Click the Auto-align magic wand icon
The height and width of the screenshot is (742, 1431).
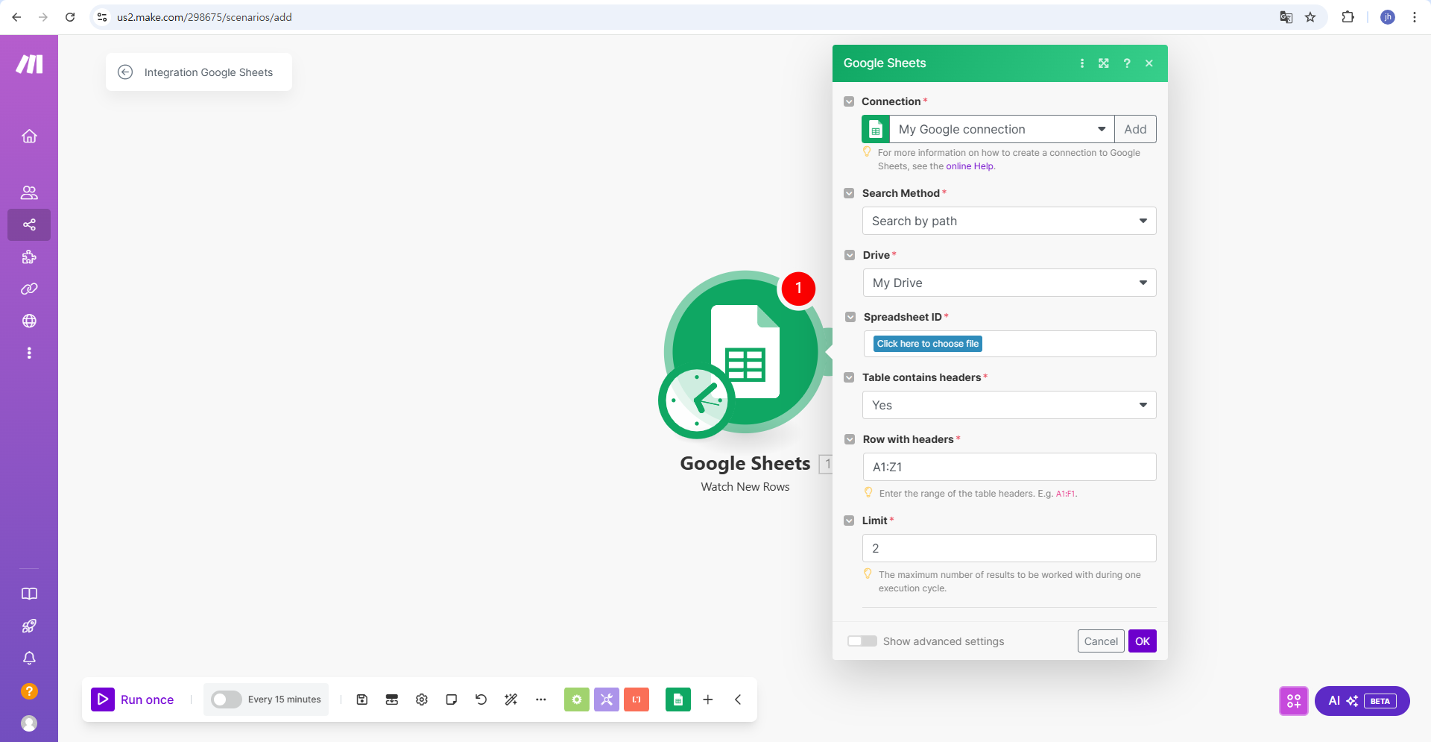coord(511,699)
